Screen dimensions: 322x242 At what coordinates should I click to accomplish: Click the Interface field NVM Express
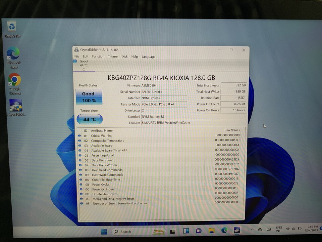coord(164,98)
